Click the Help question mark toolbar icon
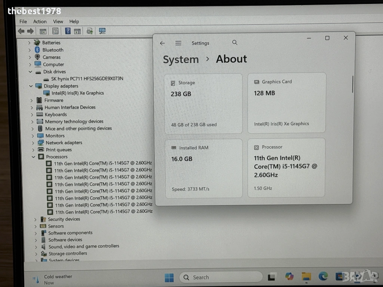 click(68, 31)
